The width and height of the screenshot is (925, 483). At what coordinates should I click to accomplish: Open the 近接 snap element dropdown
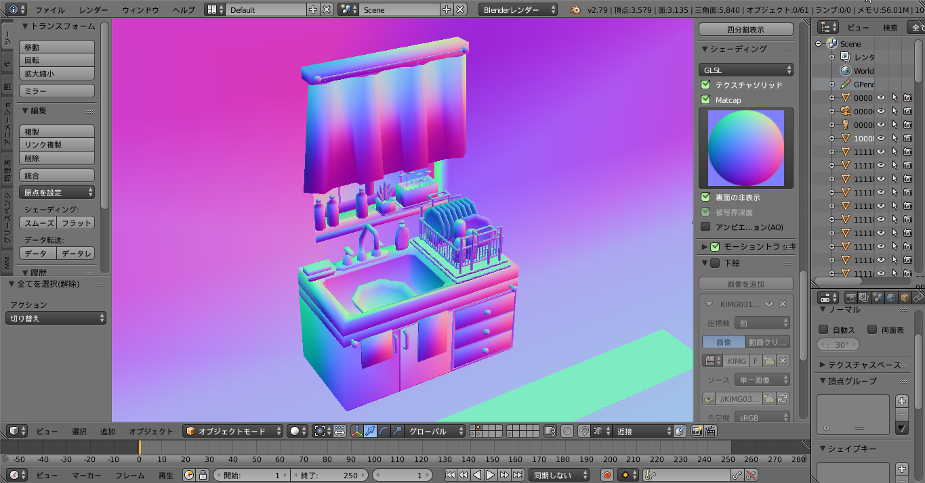[x=642, y=431]
